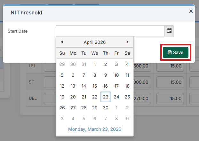Click the Start Date input field
Viewport: 199px width, 141px height.
[110, 31]
